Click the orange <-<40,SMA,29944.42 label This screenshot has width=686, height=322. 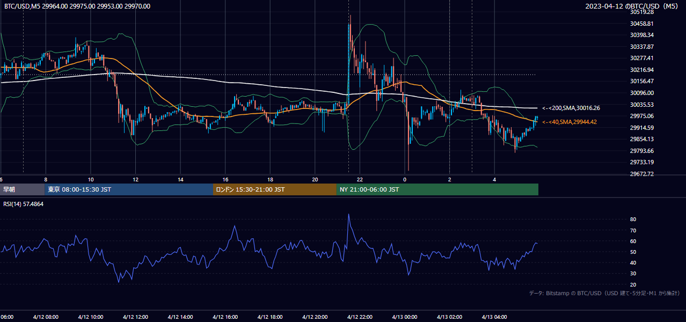pyautogui.click(x=570, y=122)
